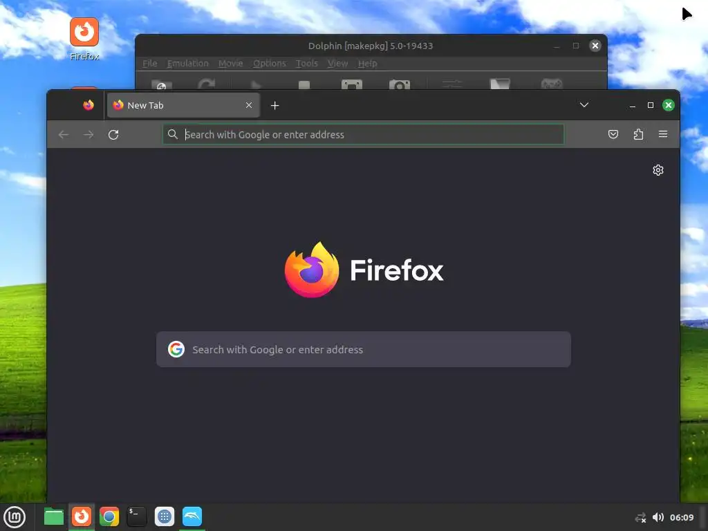
Task: Open network connection tray icon
Action: coord(640,518)
